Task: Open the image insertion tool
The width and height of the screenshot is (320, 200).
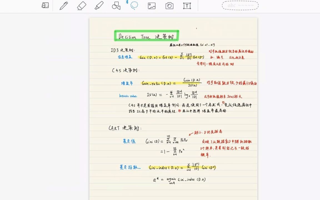Action: coord(151,6)
